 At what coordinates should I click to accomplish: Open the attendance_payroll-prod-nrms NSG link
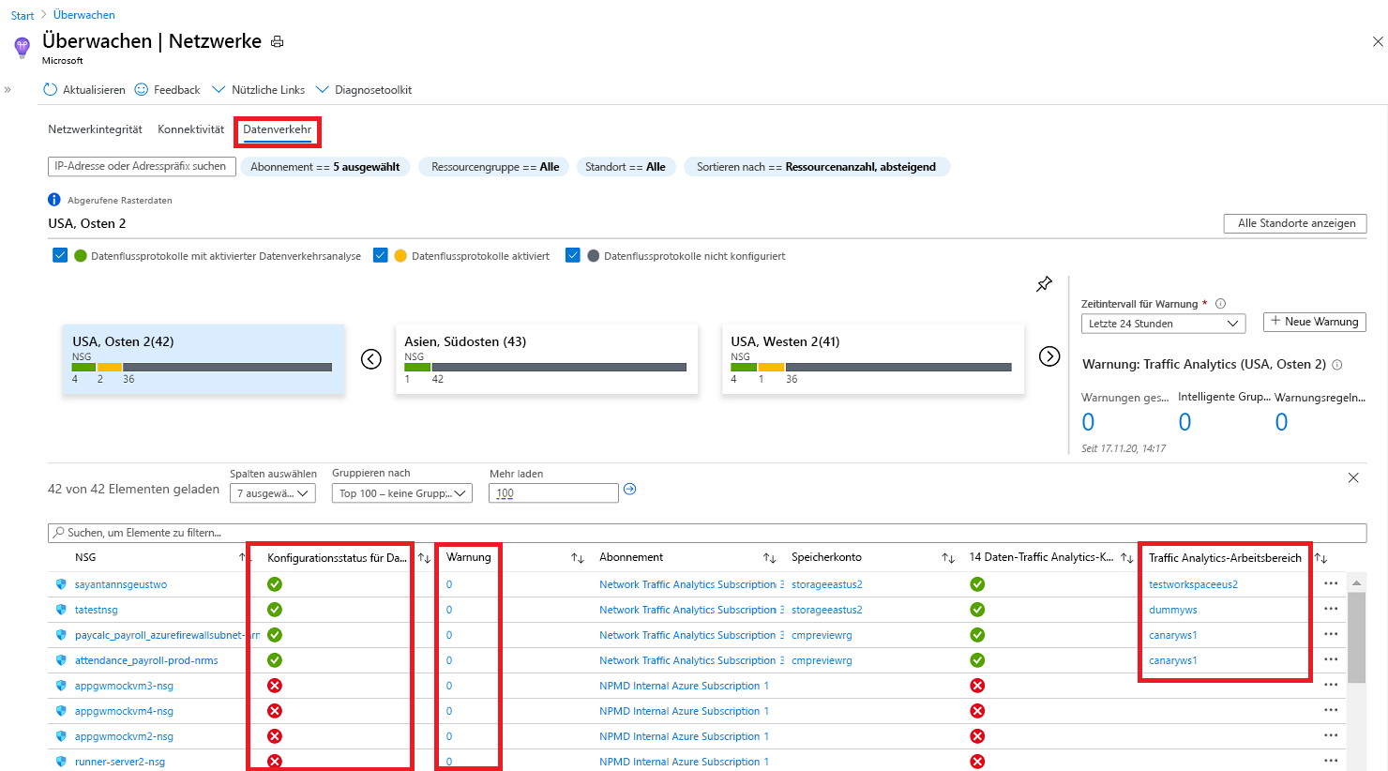146,660
